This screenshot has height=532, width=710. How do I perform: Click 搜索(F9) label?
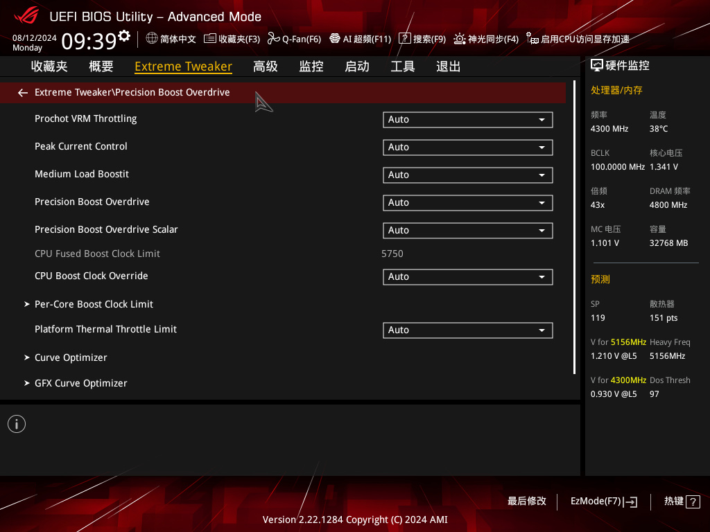(x=429, y=39)
